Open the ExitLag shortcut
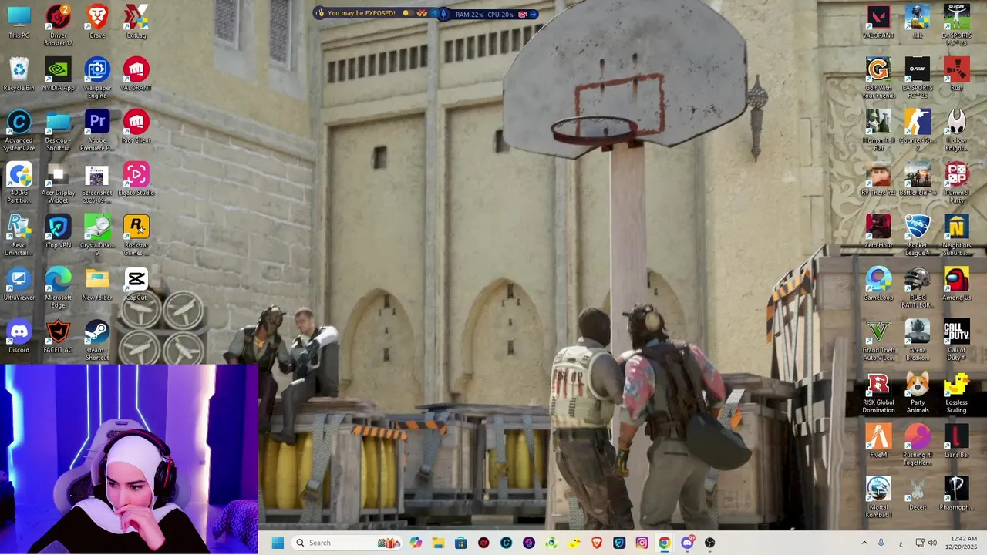 click(136, 22)
